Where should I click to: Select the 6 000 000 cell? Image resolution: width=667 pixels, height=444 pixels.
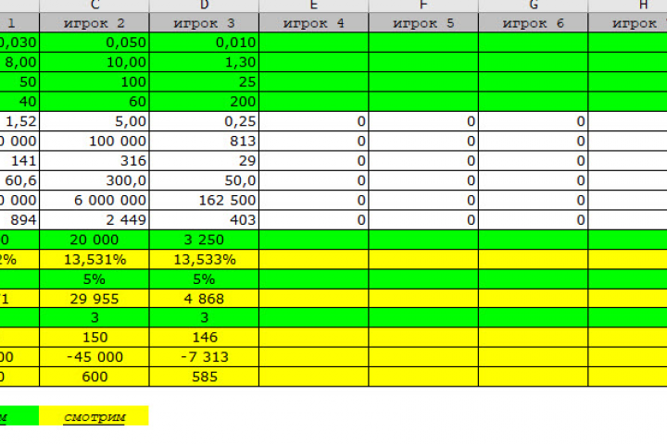point(94,200)
